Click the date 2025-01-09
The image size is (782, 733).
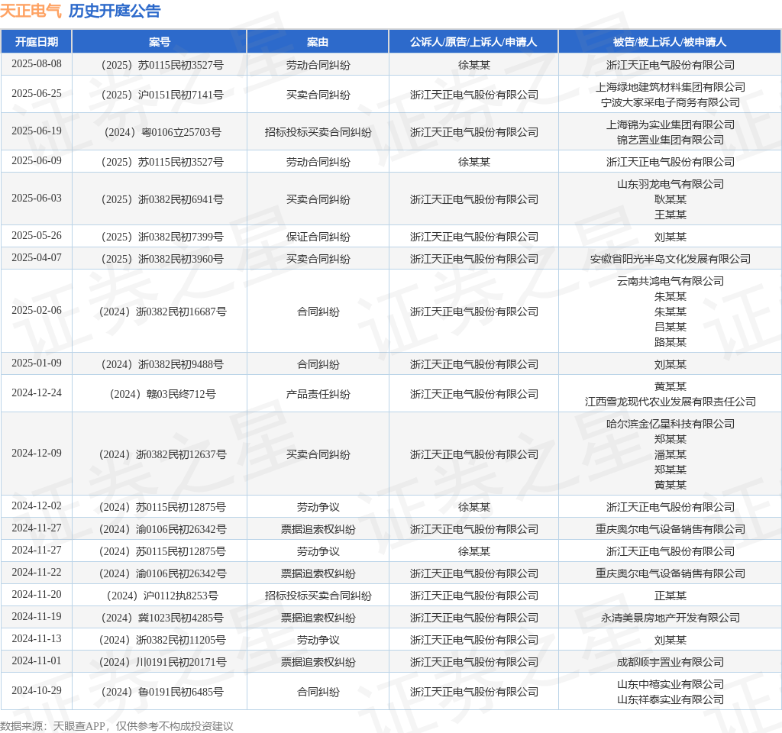(x=37, y=363)
